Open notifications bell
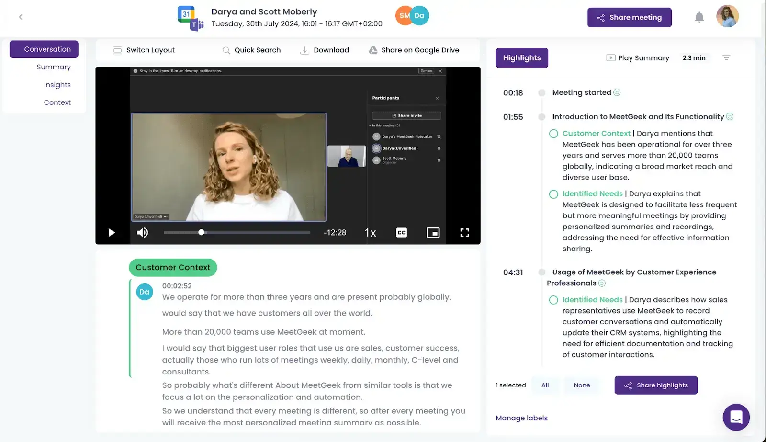766x442 pixels. (699, 17)
